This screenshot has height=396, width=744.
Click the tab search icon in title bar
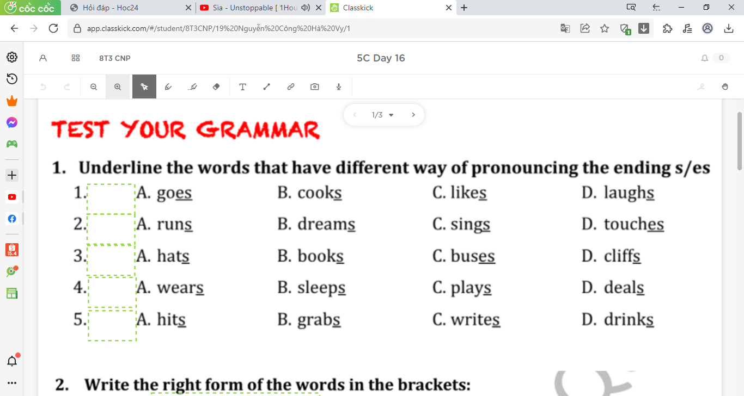pos(632,8)
